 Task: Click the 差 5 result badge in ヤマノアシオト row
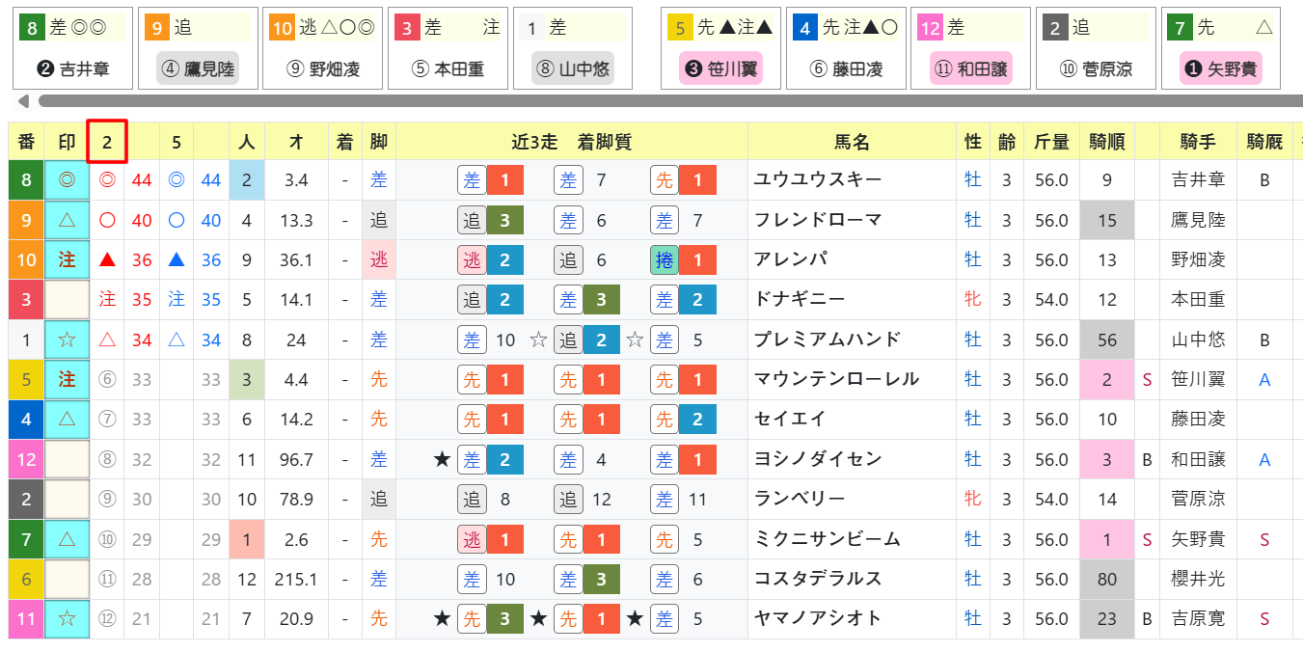click(677, 618)
